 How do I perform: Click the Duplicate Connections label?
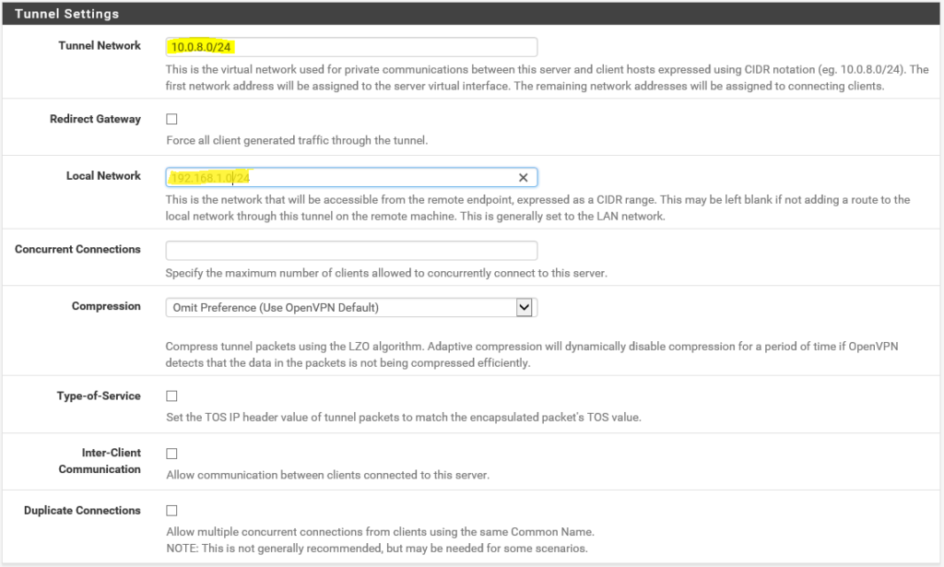[x=82, y=511]
